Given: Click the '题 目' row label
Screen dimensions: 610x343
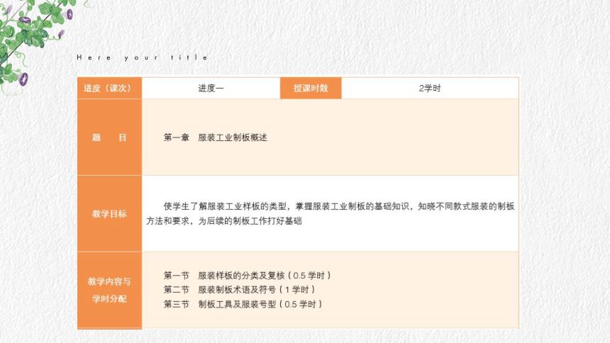Looking at the screenshot, I should (x=109, y=137).
